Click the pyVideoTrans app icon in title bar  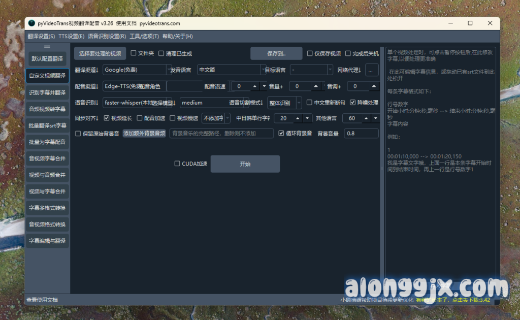tap(31, 23)
